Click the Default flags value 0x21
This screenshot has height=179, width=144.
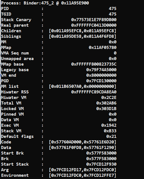(x=111, y=136)
